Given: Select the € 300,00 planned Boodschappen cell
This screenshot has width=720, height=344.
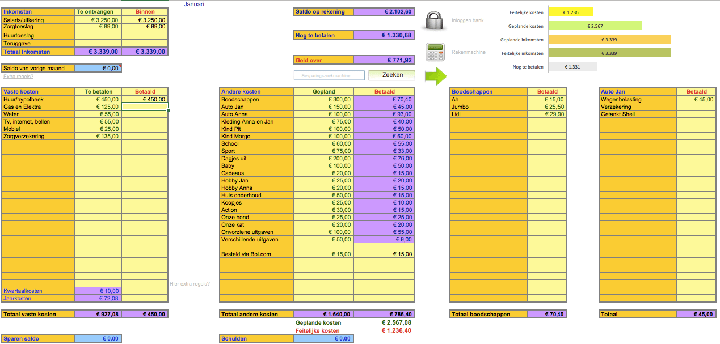Looking at the screenshot, I should click(323, 100).
